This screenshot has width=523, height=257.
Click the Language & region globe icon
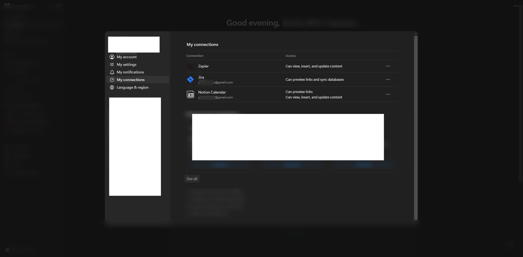(112, 87)
